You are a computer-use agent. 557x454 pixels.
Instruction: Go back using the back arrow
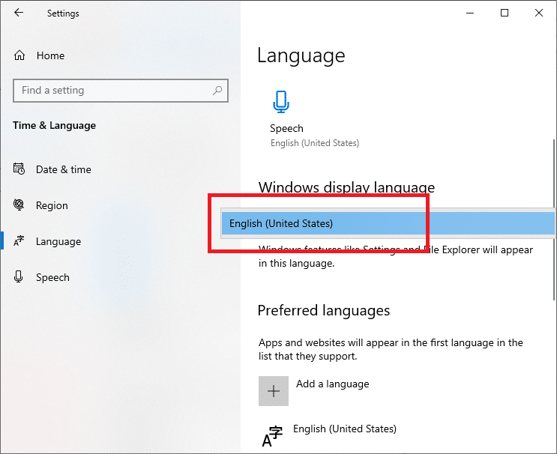pyautogui.click(x=19, y=13)
